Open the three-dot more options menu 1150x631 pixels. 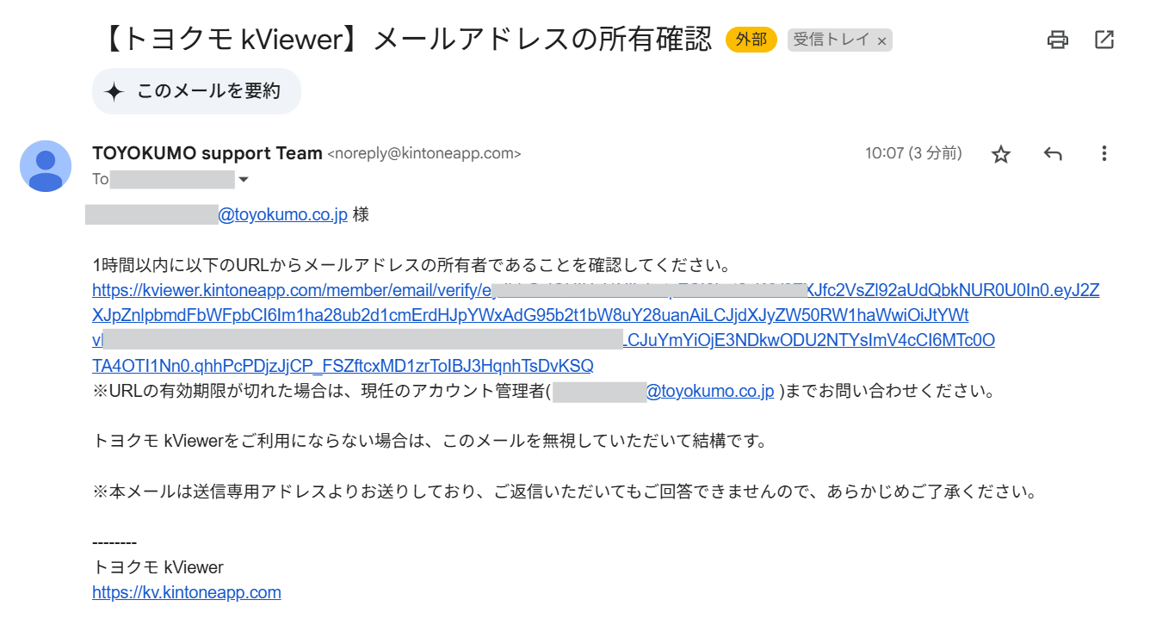coord(1104,154)
